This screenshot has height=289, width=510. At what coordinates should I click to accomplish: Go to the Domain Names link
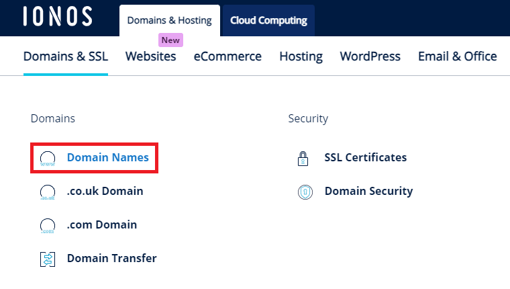[x=107, y=157]
